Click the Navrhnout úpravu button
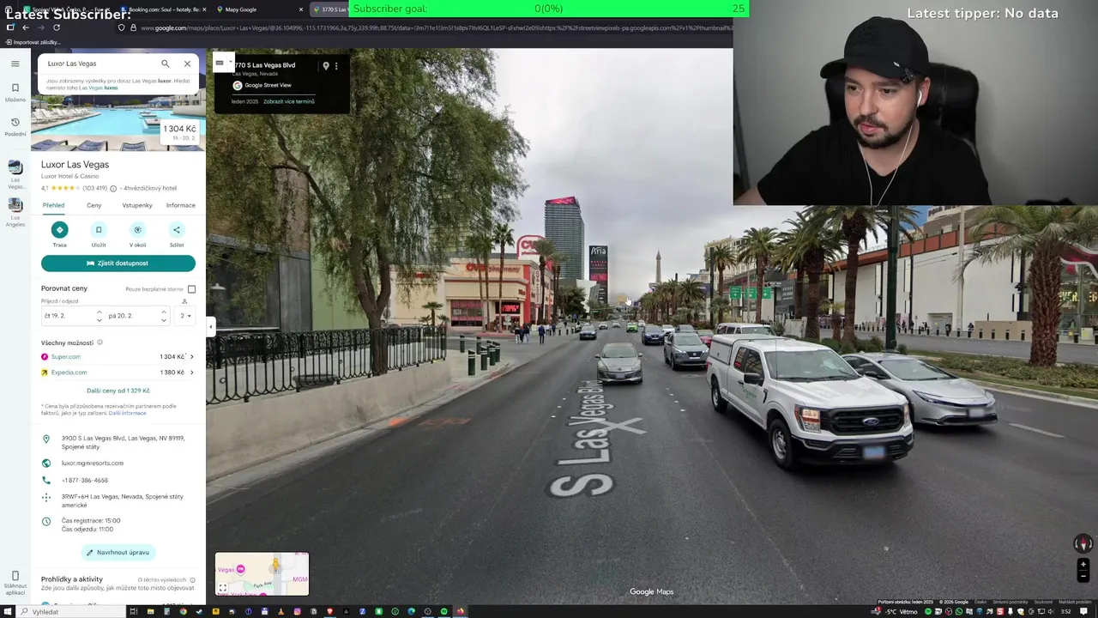Image resolution: width=1098 pixels, height=618 pixels. 118,552
